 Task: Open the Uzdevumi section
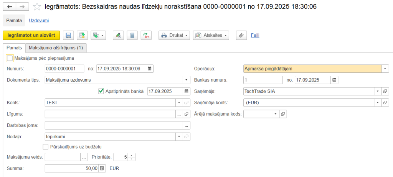pyautogui.click(x=39, y=20)
